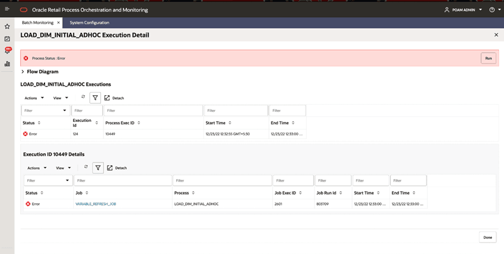Sort Details table by End Time
Screen dimensions: 504x254
click(x=414, y=193)
